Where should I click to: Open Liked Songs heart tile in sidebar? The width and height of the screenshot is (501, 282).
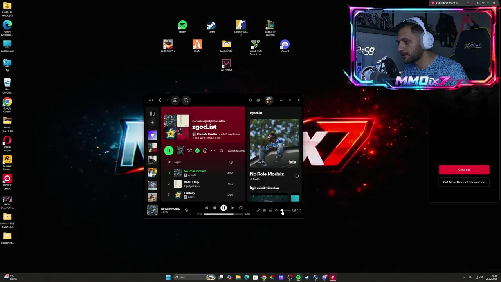coord(152,135)
